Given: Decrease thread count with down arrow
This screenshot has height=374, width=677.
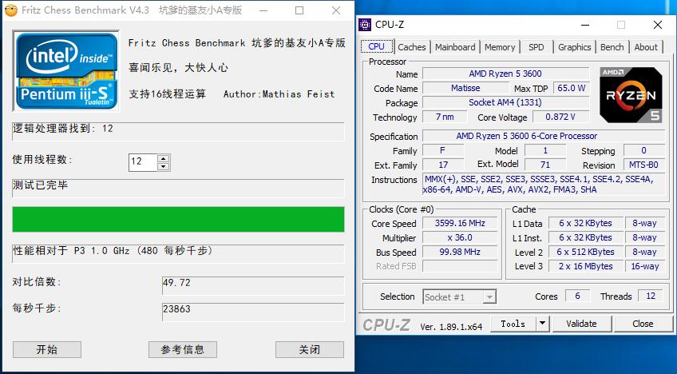Looking at the screenshot, I should tap(163, 166).
